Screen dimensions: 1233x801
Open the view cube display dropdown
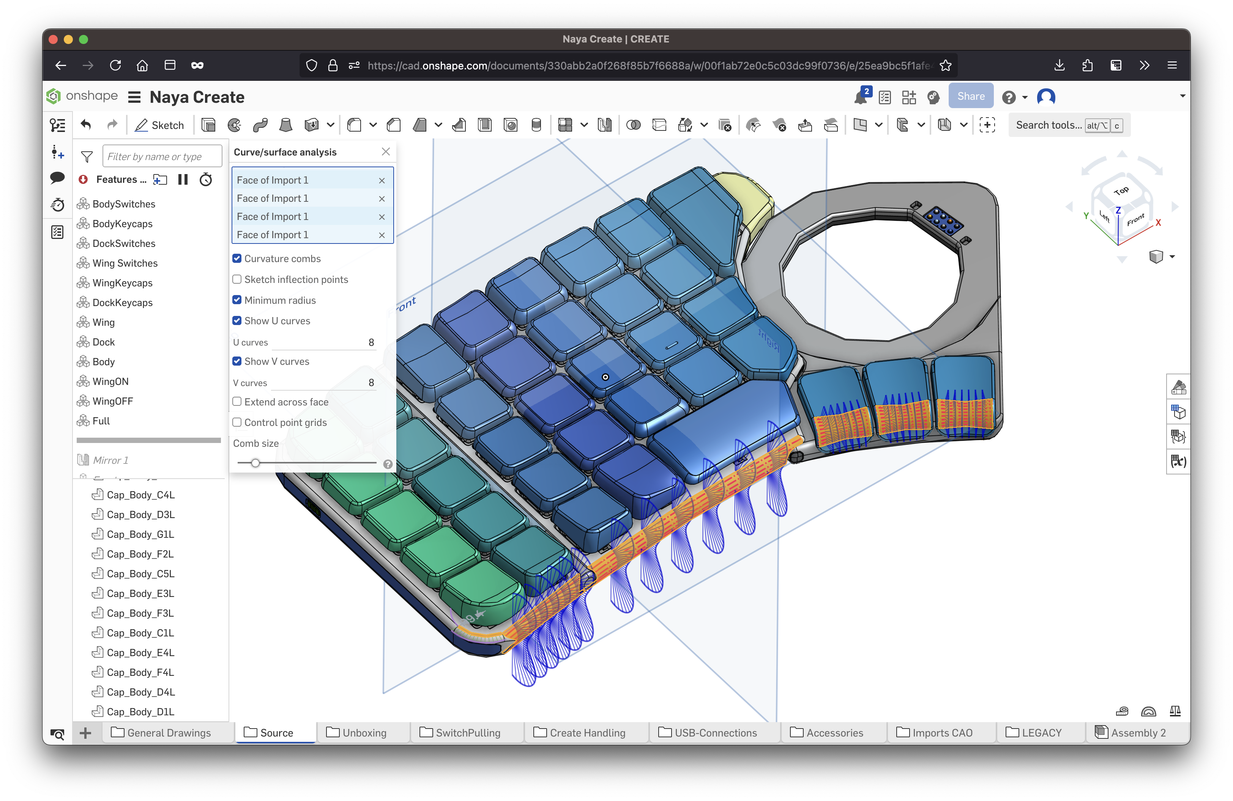1172,257
